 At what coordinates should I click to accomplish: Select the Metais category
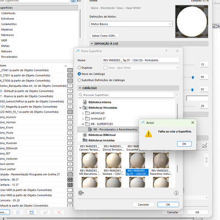pos(5,46)
